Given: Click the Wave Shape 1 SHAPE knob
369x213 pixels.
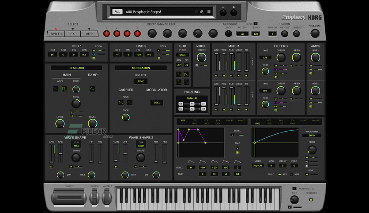Looking at the screenshot, I should tap(76, 158).
